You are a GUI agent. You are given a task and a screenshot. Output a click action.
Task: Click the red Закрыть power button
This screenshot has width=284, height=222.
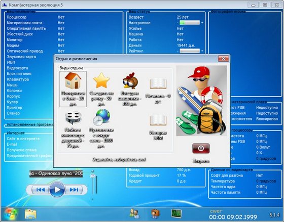(x=201, y=148)
